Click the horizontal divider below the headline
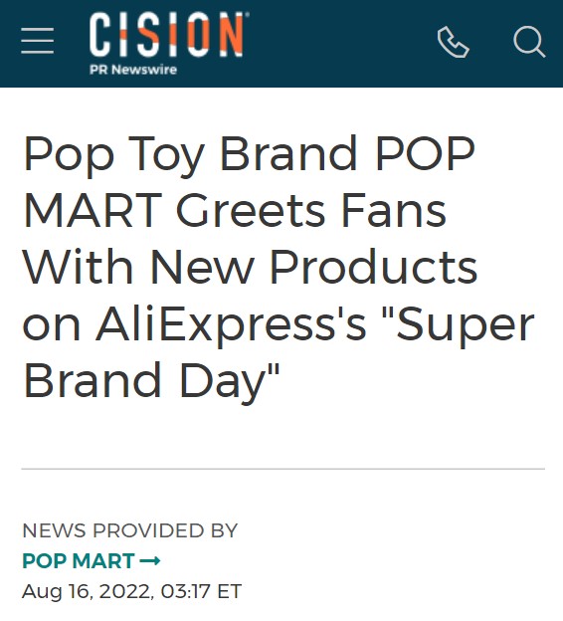563x621 pixels. coord(283,469)
